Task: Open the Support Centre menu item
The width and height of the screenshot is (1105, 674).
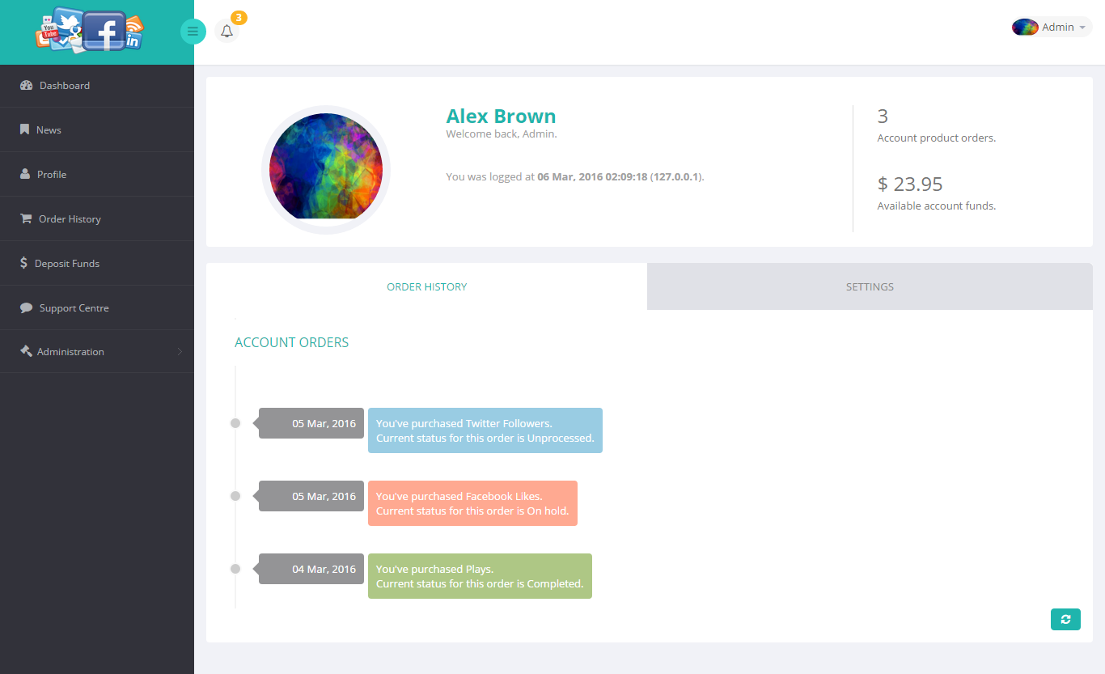Action: click(74, 308)
